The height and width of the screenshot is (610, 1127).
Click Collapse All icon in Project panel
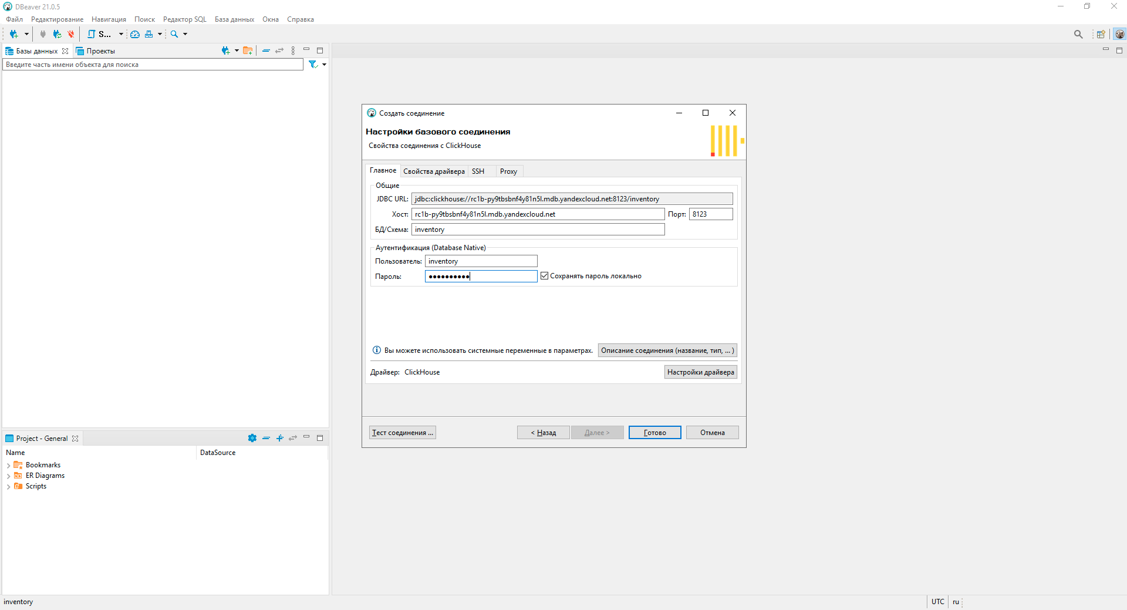click(266, 438)
